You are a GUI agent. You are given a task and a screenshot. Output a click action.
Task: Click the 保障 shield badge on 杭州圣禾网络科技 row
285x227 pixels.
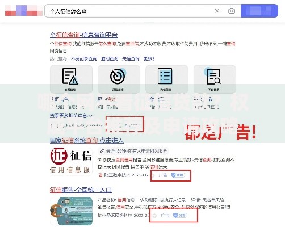coord(180,215)
